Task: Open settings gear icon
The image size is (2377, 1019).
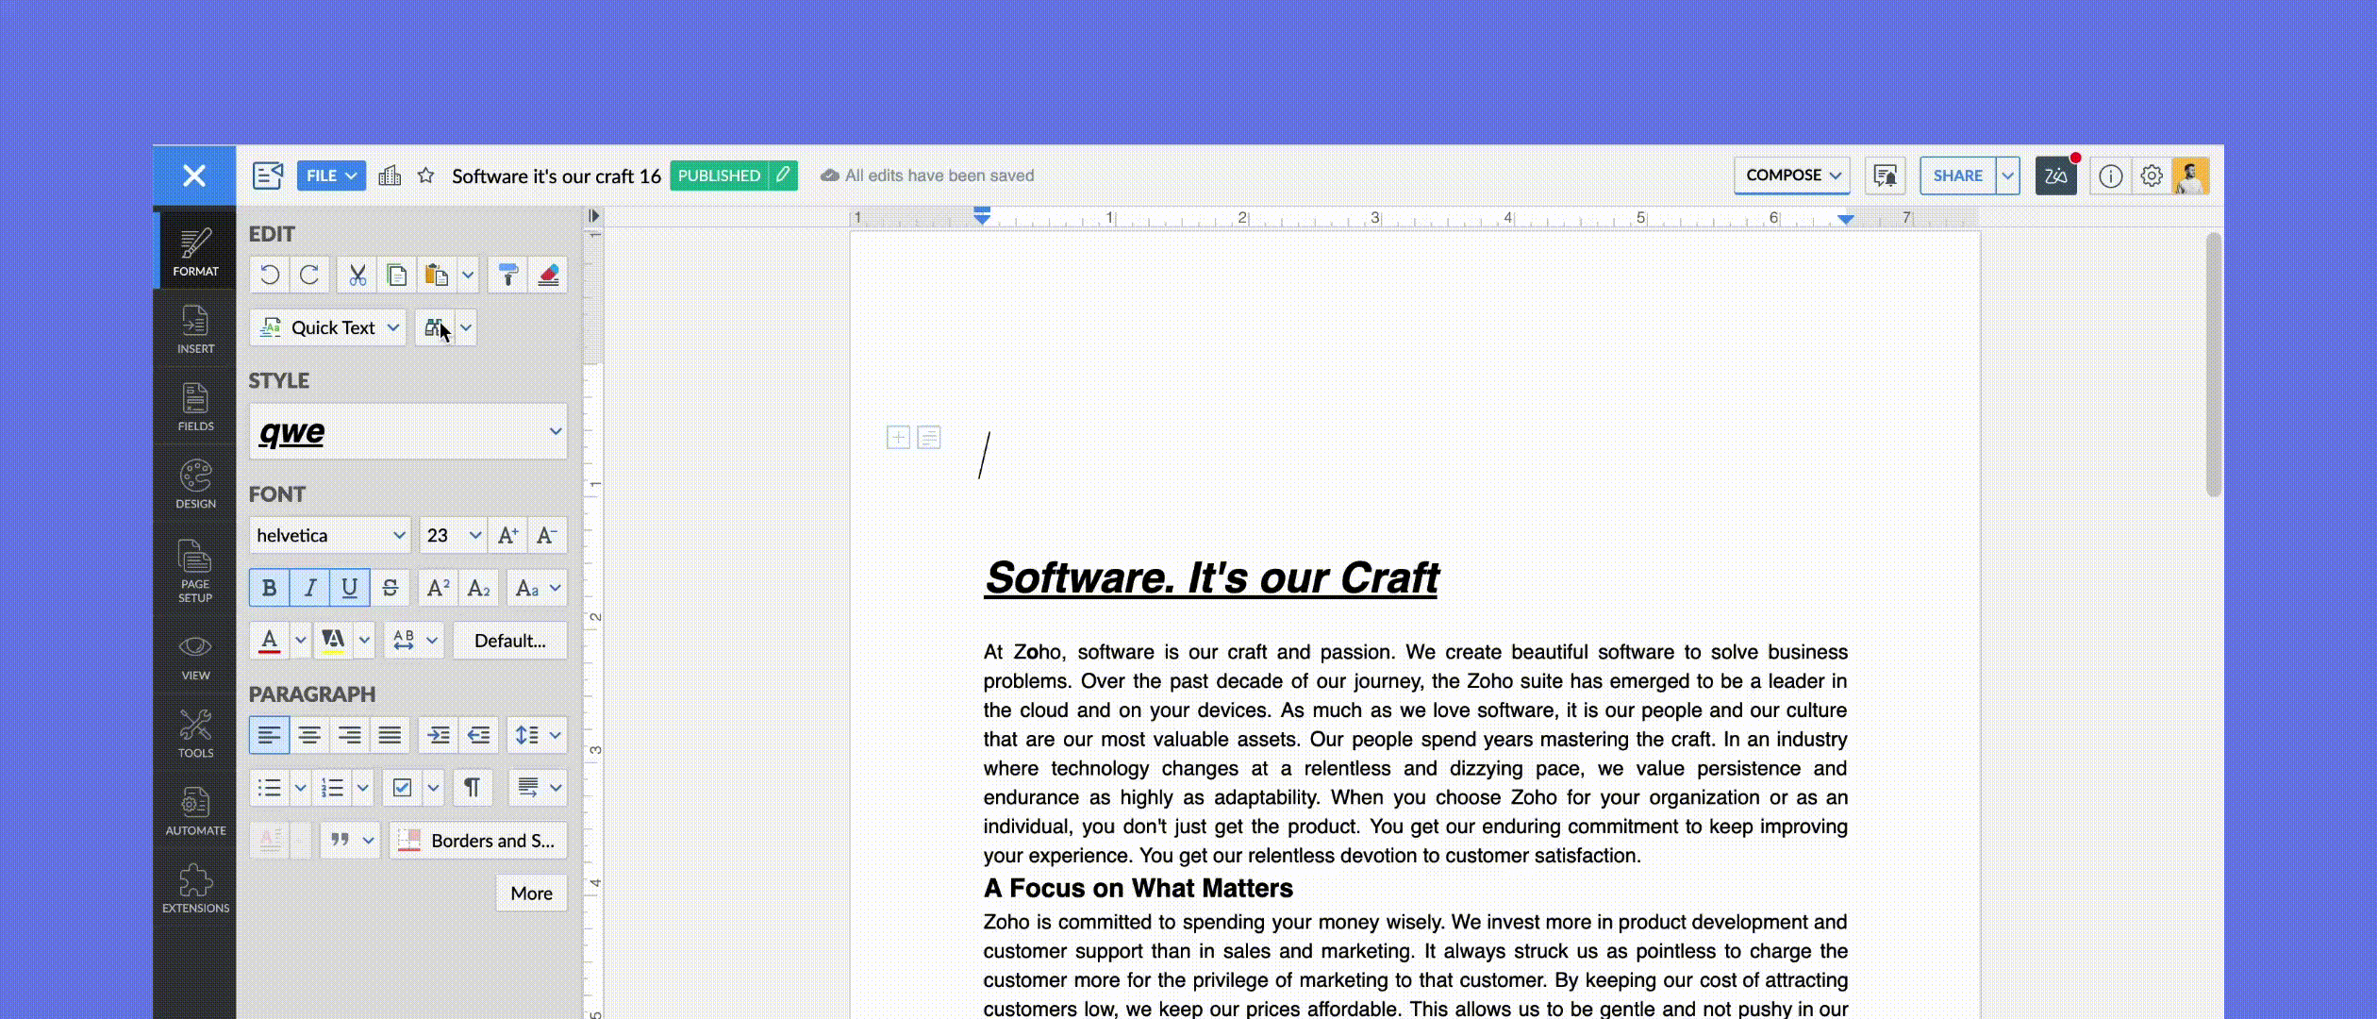Action: (2152, 175)
